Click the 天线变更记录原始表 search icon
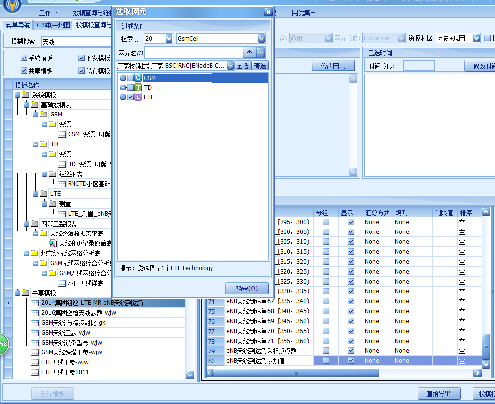The width and height of the screenshot is (495, 404). pos(53,243)
